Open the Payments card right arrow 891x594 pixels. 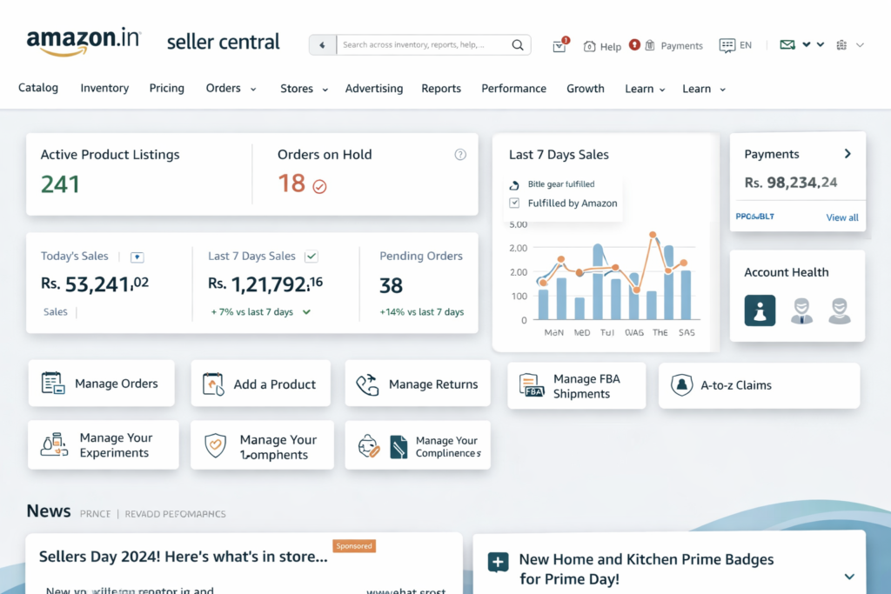pyautogui.click(x=847, y=154)
